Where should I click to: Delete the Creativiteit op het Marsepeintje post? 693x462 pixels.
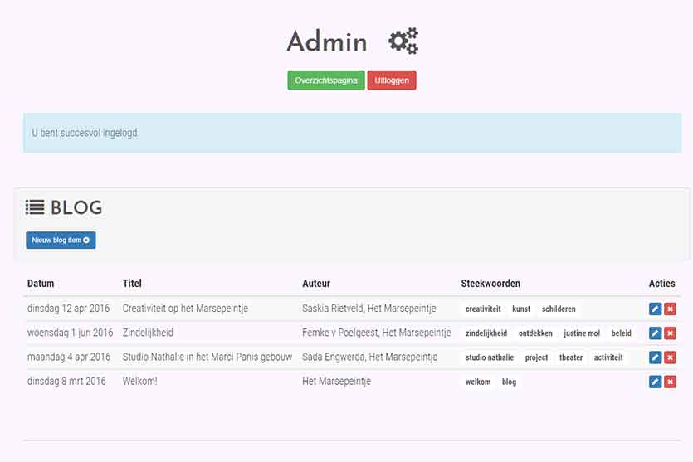(x=670, y=309)
